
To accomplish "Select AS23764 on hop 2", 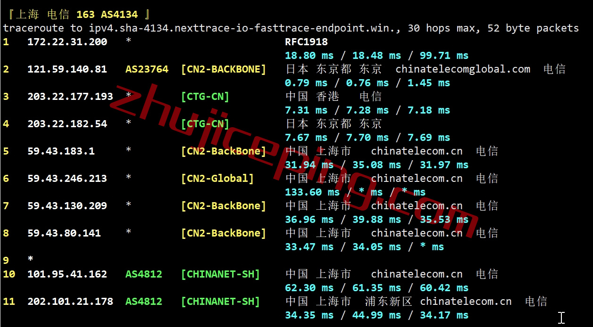I will [x=147, y=69].
